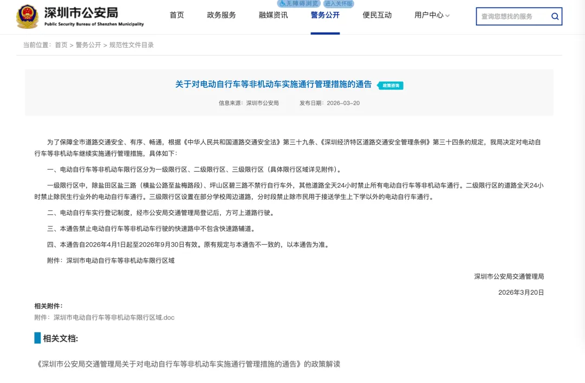Image resolution: width=585 pixels, height=383 pixels.
Task: Click the line 附件：深圳市电动自行车等非机动车限行区域
Action: tap(111, 261)
